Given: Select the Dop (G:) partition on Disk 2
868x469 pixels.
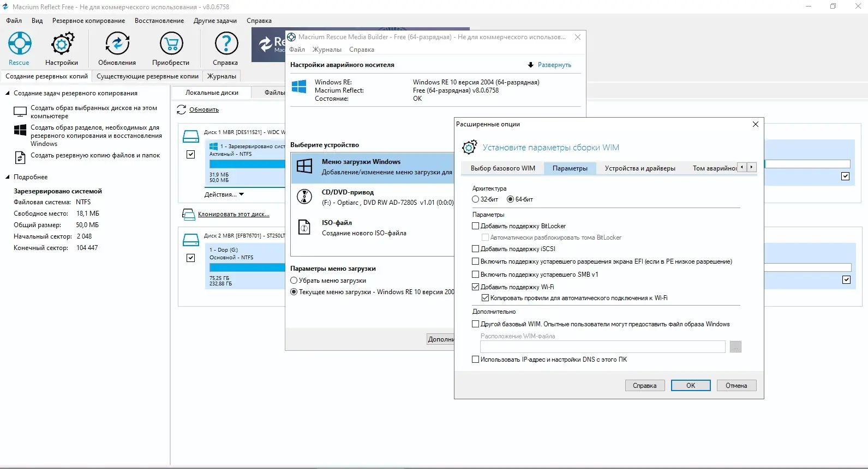Looking at the screenshot, I should (246, 266).
